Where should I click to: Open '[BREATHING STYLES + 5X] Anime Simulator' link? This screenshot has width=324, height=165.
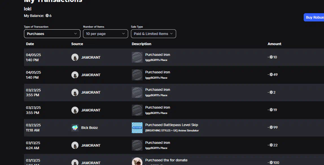tap(172, 131)
